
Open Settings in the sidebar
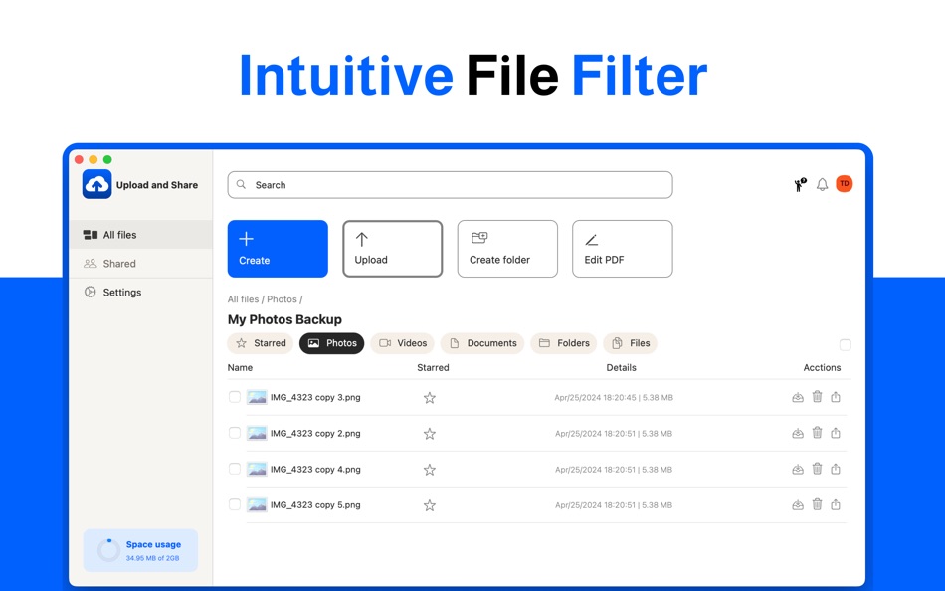[x=141, y=292]
